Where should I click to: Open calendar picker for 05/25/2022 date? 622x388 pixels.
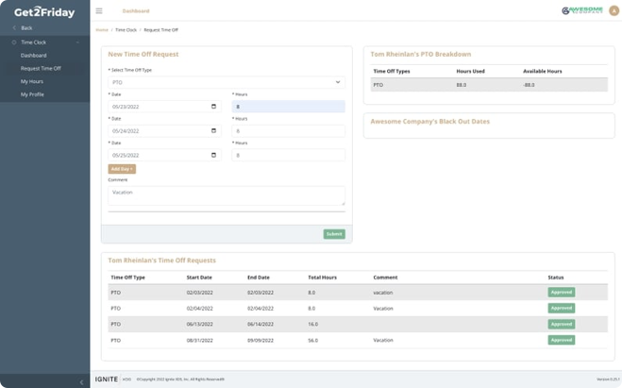213,155
